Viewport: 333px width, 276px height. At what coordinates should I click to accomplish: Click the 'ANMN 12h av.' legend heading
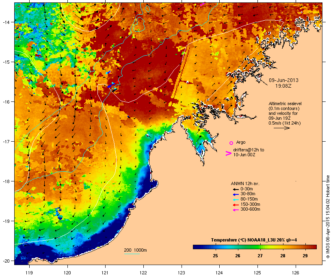245,183
